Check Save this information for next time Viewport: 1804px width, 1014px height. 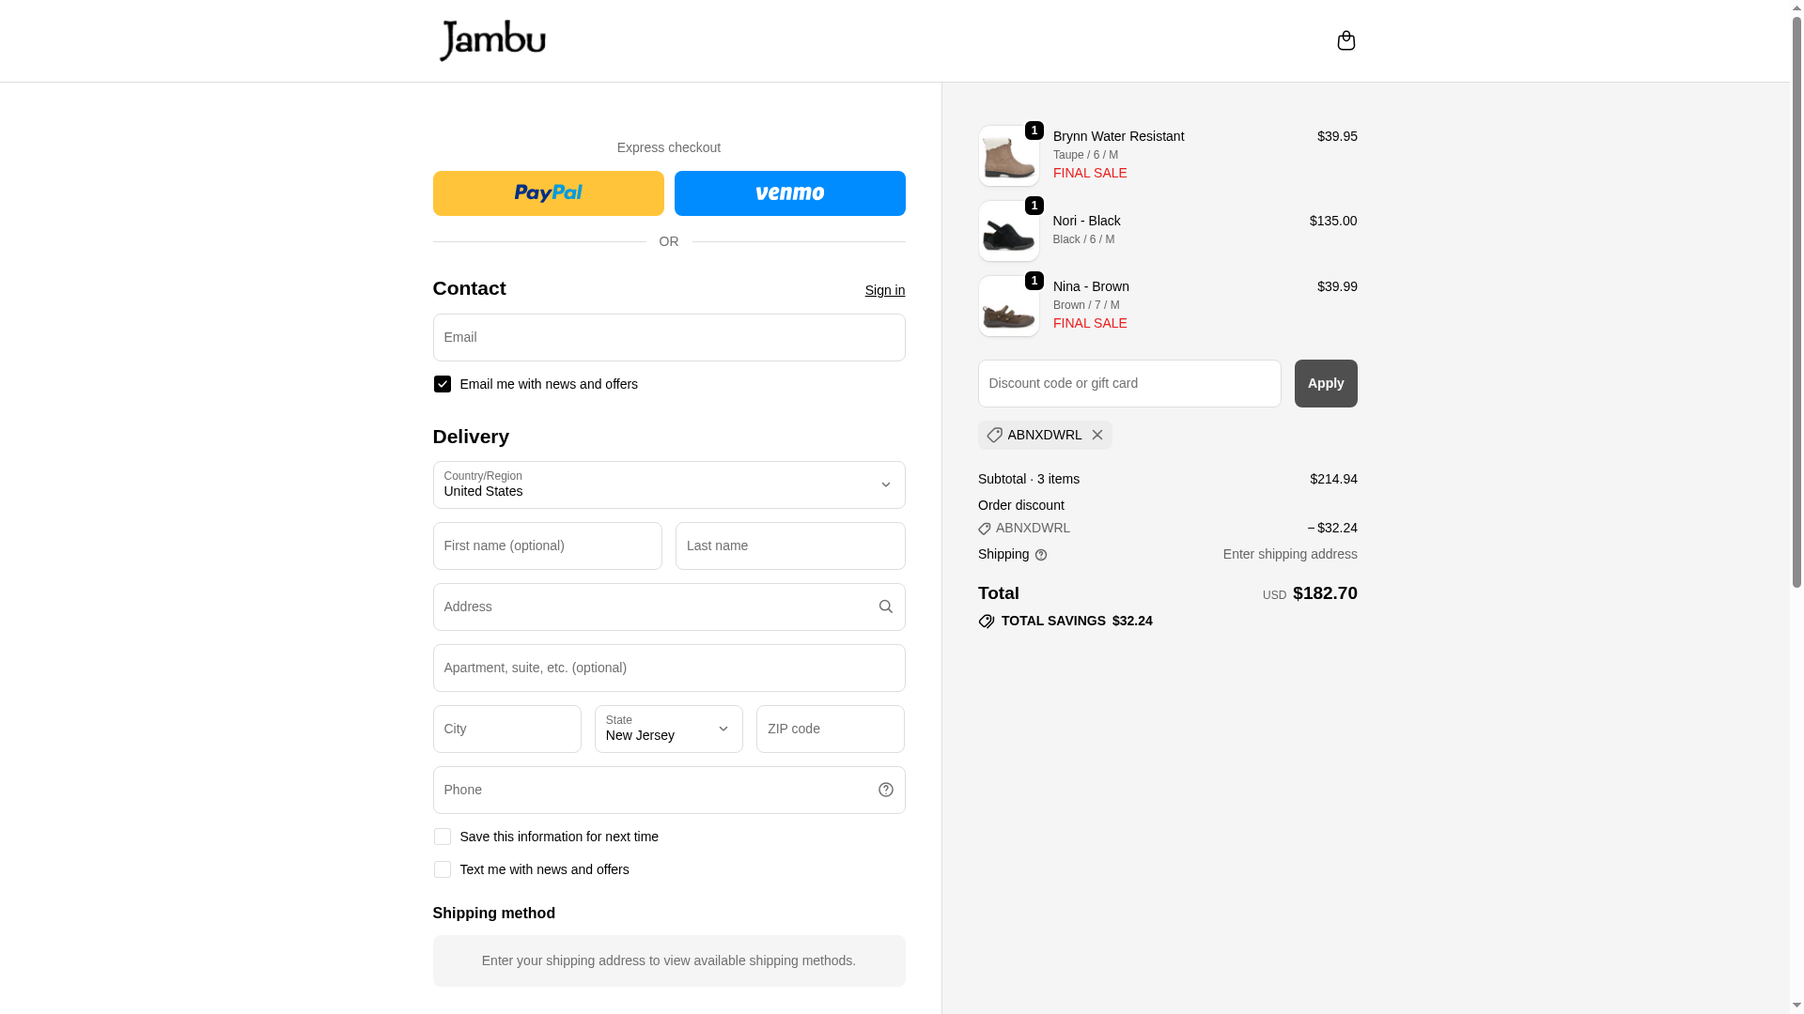click(x=442, y=837)
